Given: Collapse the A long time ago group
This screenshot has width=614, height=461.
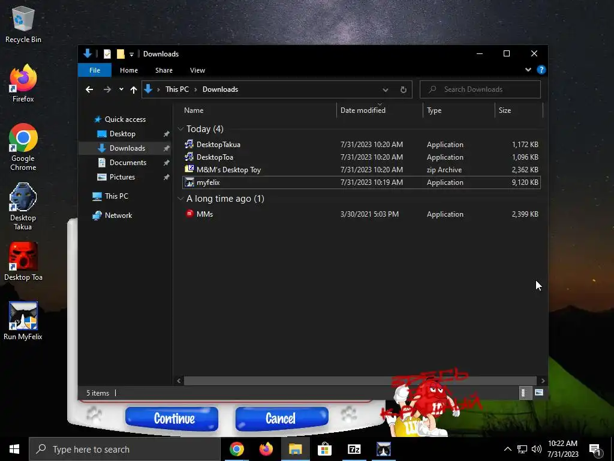Looking at the screenshot, I should pyautogui.click(x=180, y=199).
